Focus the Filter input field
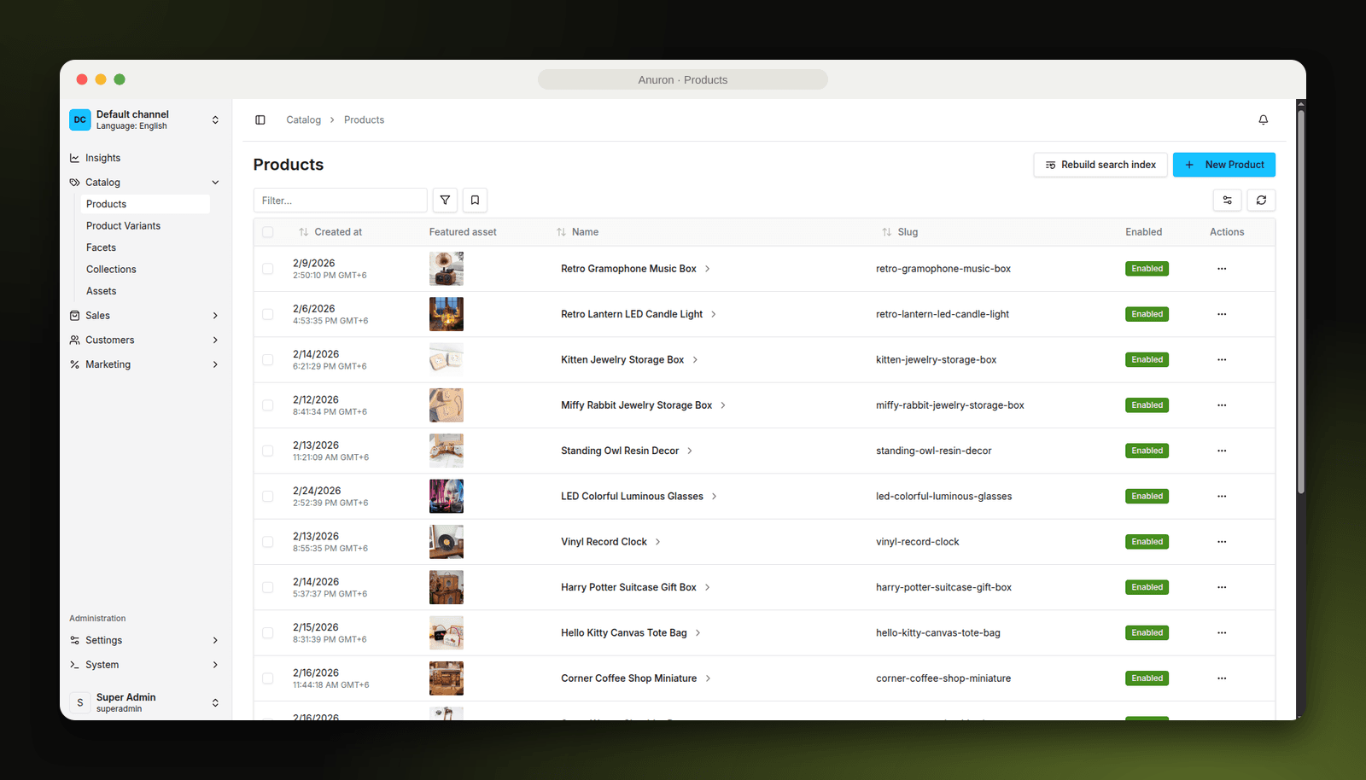1366x780 pixels. pyautogui.click(x=341, y=201)
